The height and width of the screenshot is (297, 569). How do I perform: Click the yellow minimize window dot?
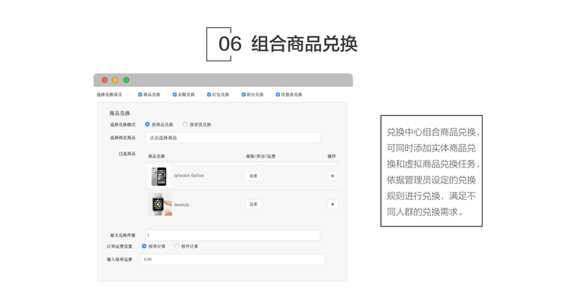(115, 80)
